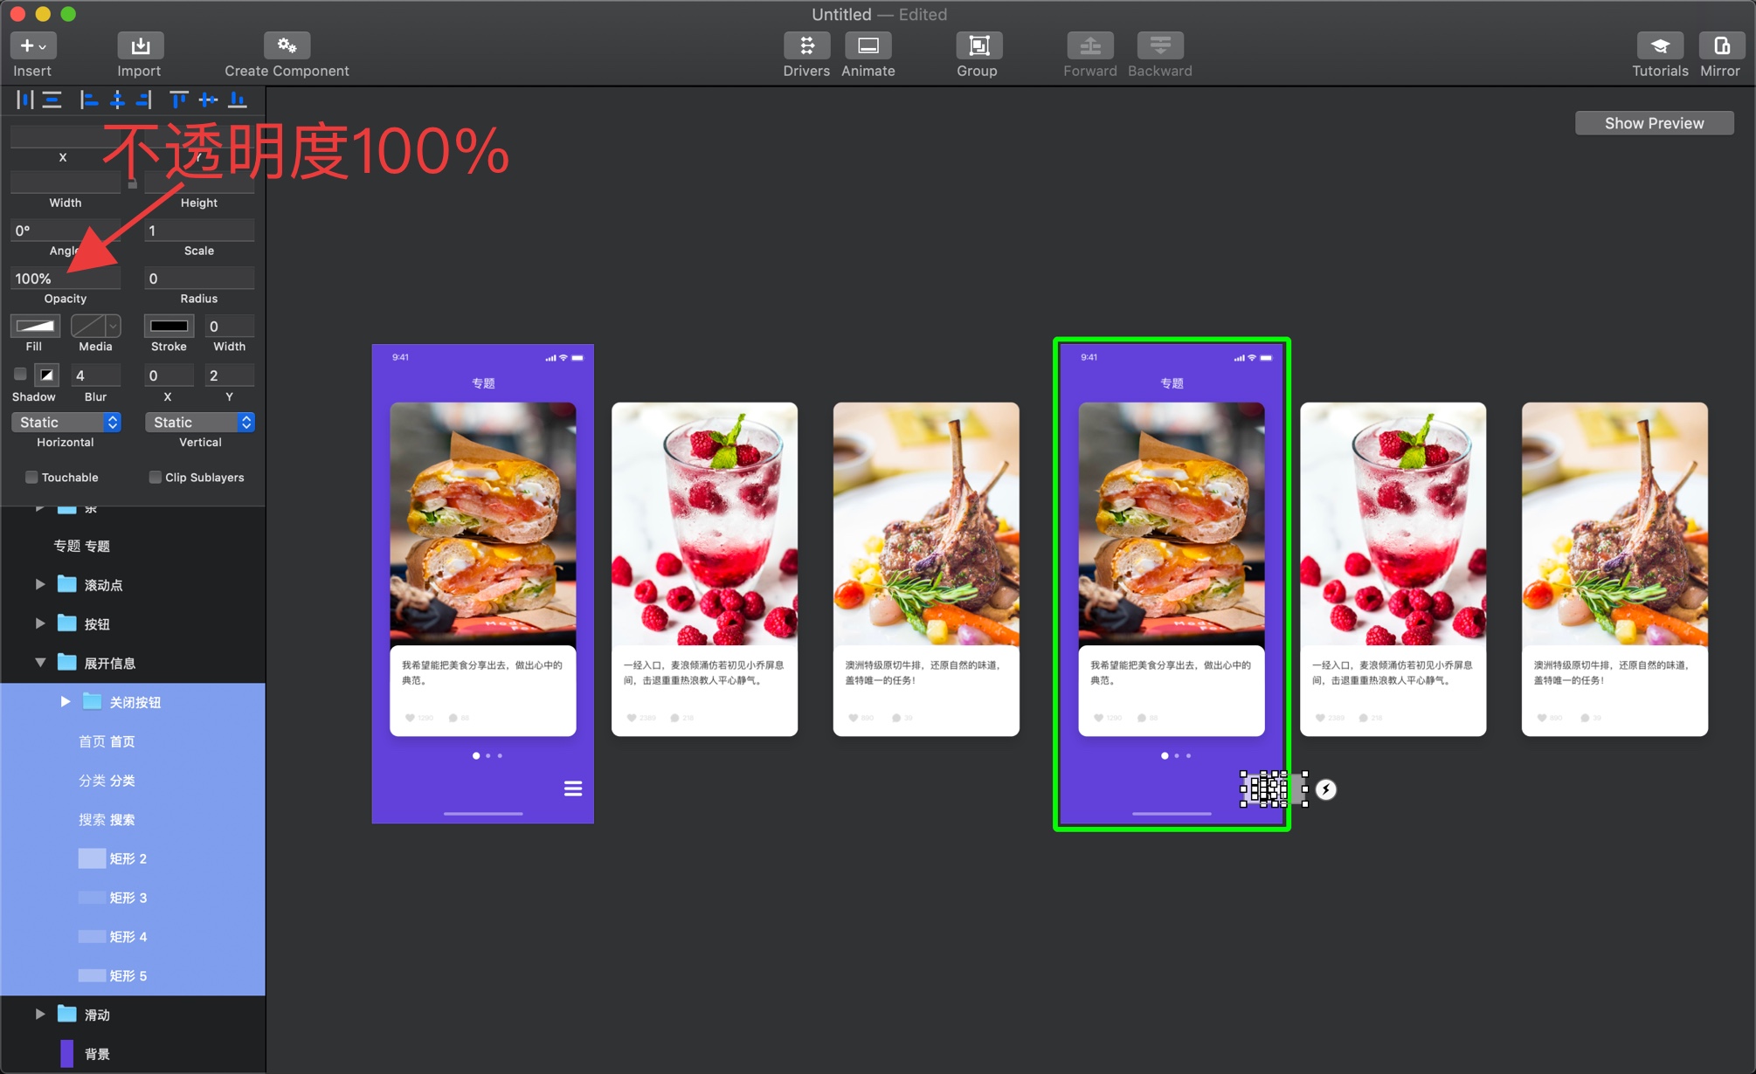Toggle the Shadow checkbox
This screenshot has width=1756, height=1074.
(20, 375)
